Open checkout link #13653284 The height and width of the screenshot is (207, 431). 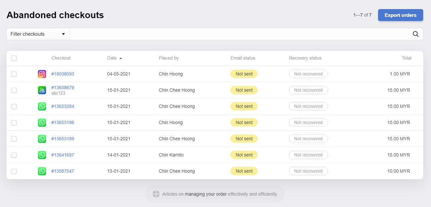point(63,106)
